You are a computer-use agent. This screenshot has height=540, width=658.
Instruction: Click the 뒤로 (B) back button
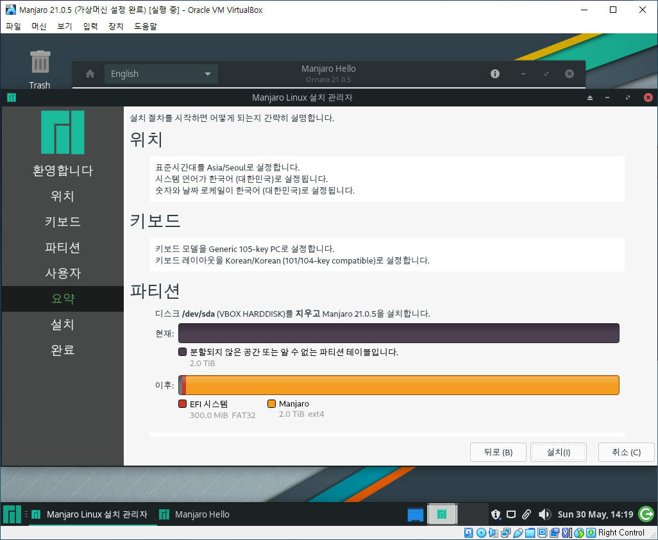pos(498,452)
